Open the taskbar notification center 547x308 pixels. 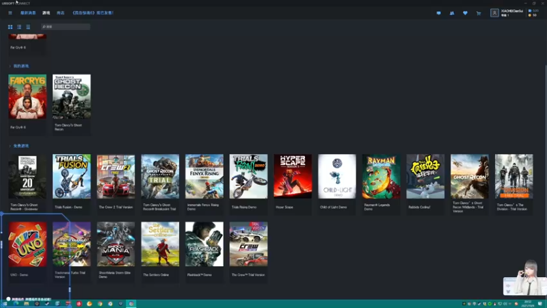click(540, 304)
